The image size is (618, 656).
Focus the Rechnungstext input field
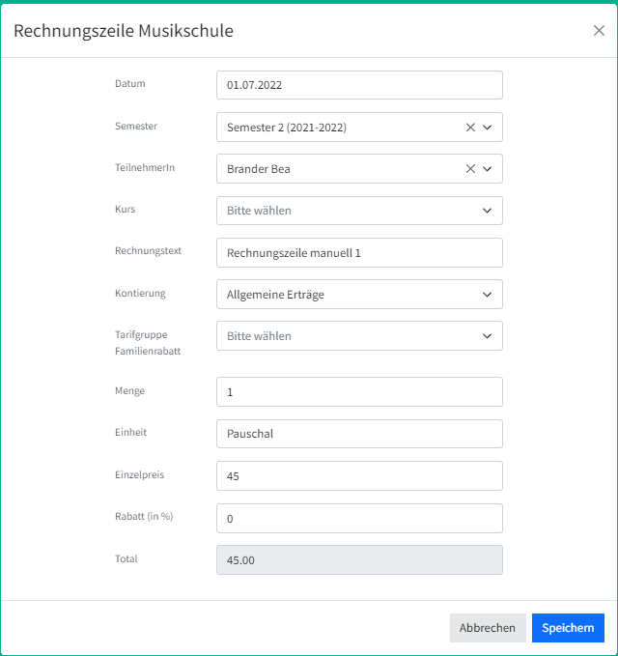coord(359,253)
